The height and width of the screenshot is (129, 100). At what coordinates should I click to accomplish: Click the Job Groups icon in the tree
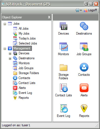click(15, 68)
